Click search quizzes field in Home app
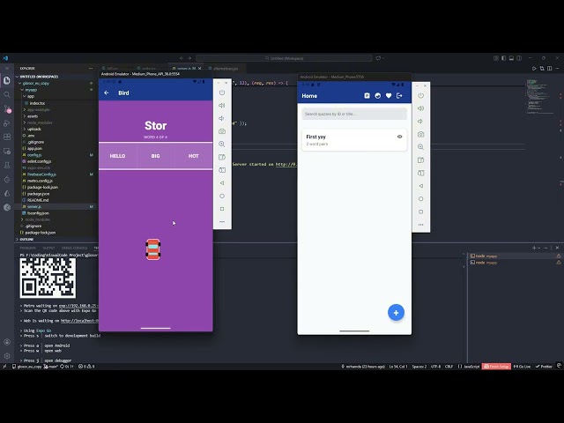Screen dimensions: 564x423 click(x=354, y=114)
